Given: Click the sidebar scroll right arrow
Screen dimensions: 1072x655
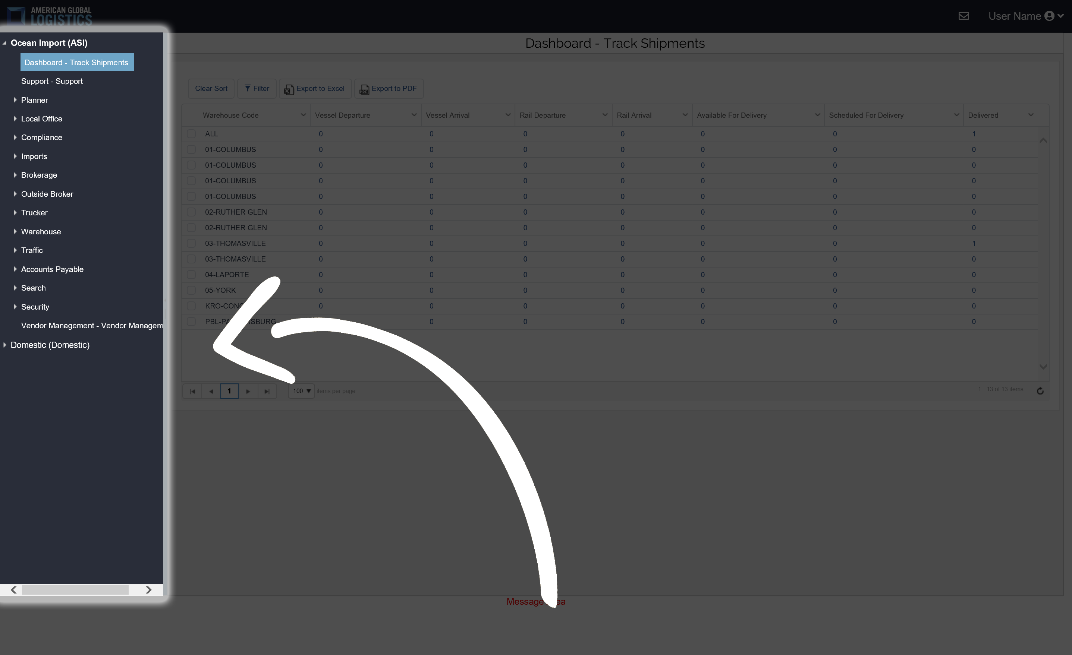Looking at the screenshot, I should point(148,590).
